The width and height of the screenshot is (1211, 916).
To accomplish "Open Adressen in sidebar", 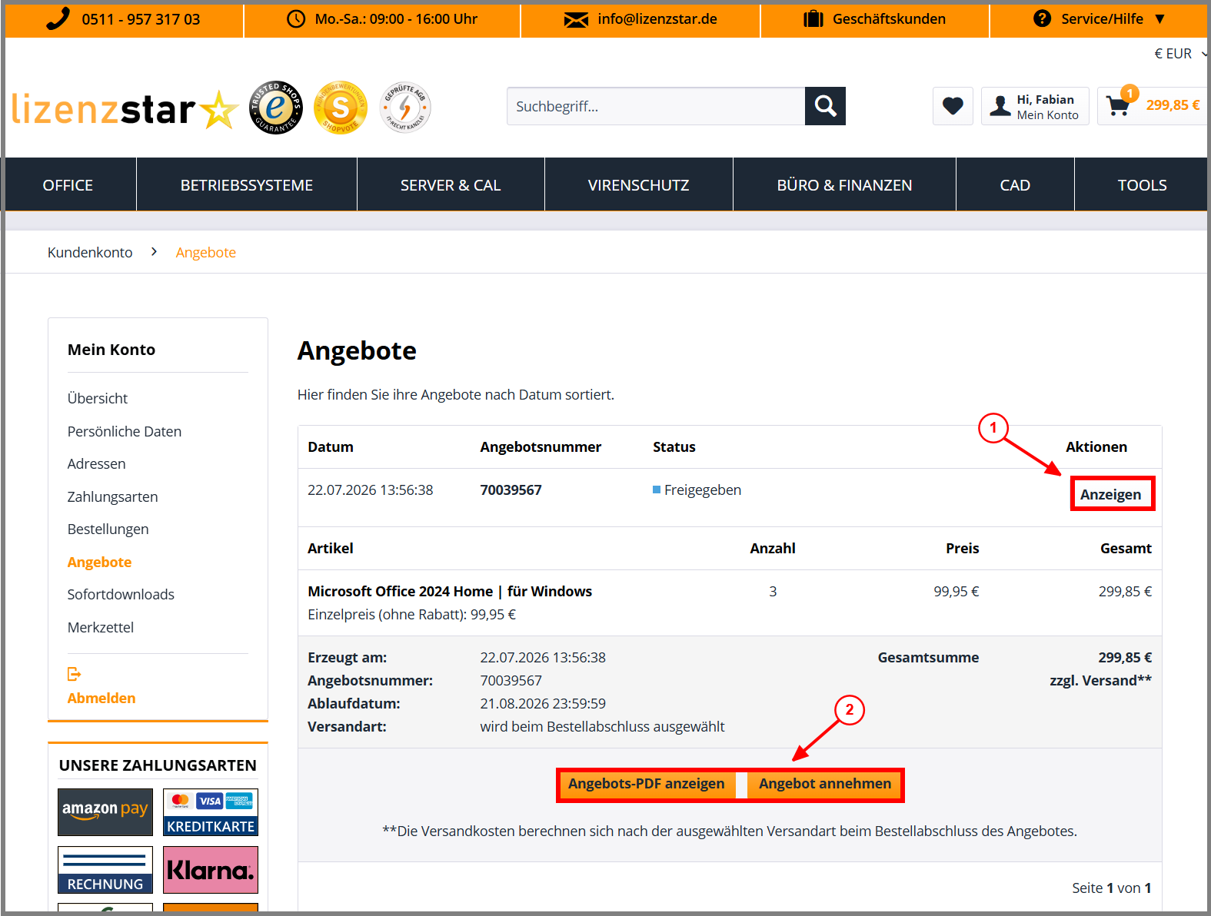I will [x=96, y=464].
